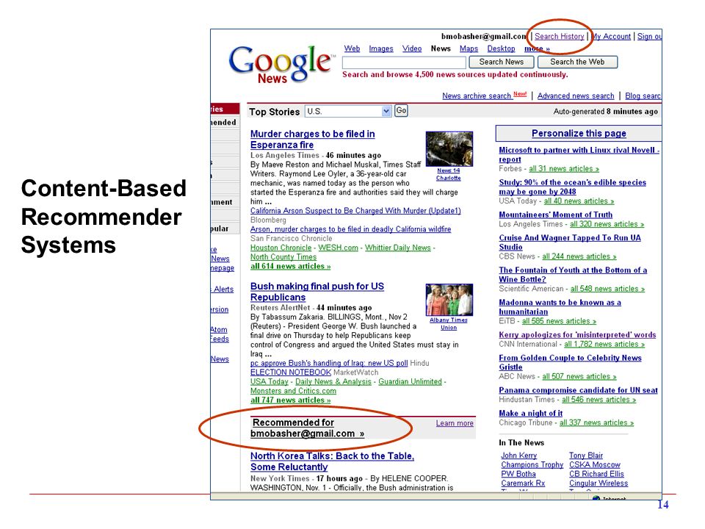Open News archive search link

(477, 96)
